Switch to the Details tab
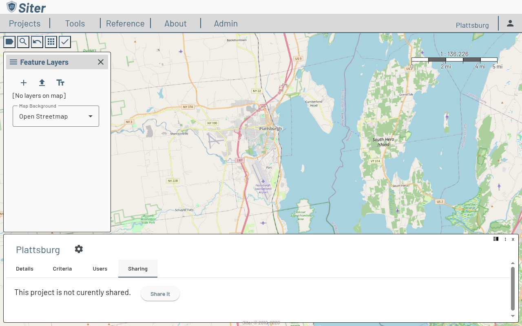522x326 pixels. 24,269
